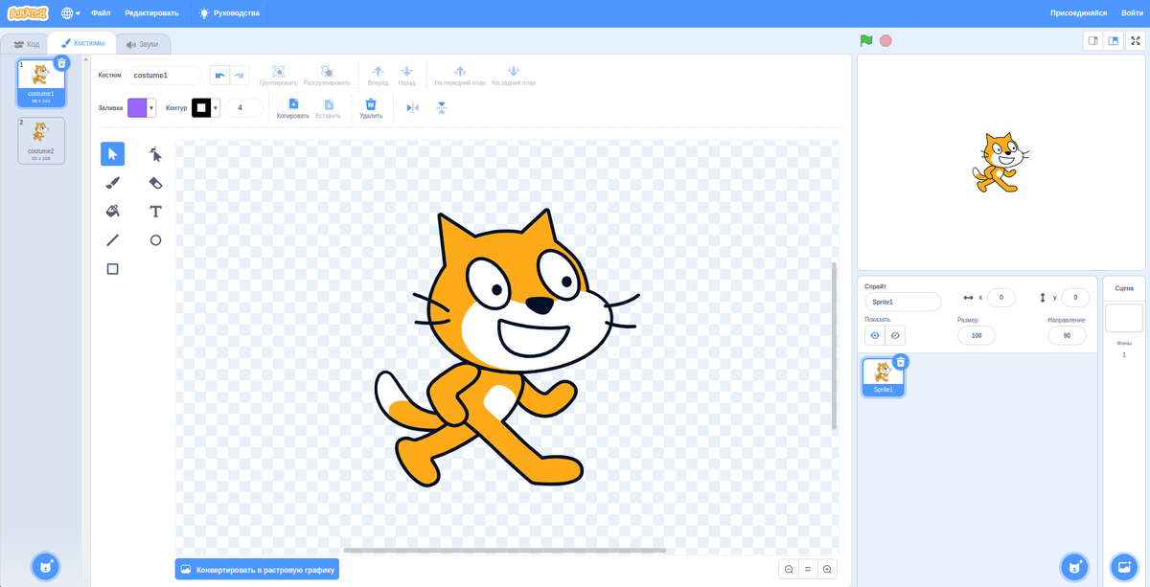Click the Присоединяйся link
The width and height of the screenshot is (1150, 587).
(1078, 13)
